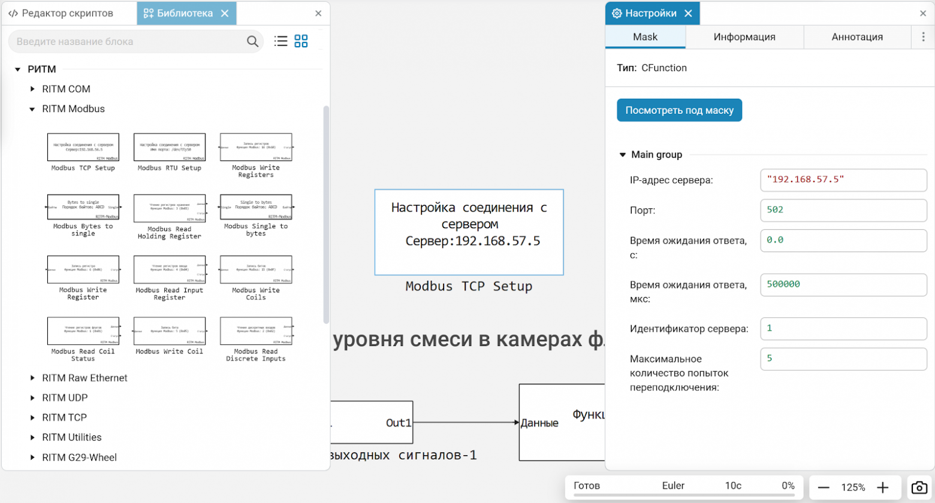Collapse the Main group section

tap(622, 154)
